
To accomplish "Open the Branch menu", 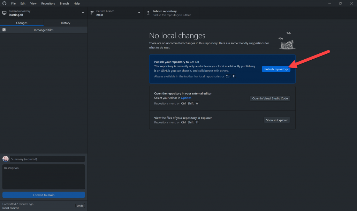I will 64,3.
